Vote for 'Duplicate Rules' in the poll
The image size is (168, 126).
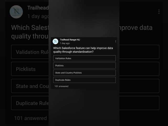[x=85, y=80]
